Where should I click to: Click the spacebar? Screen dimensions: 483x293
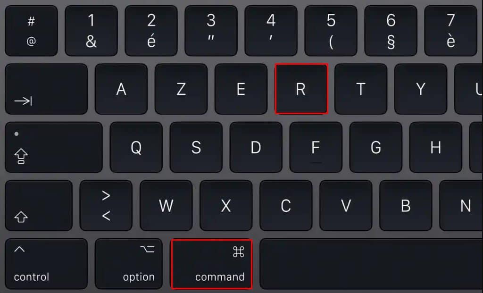(371, 264)
